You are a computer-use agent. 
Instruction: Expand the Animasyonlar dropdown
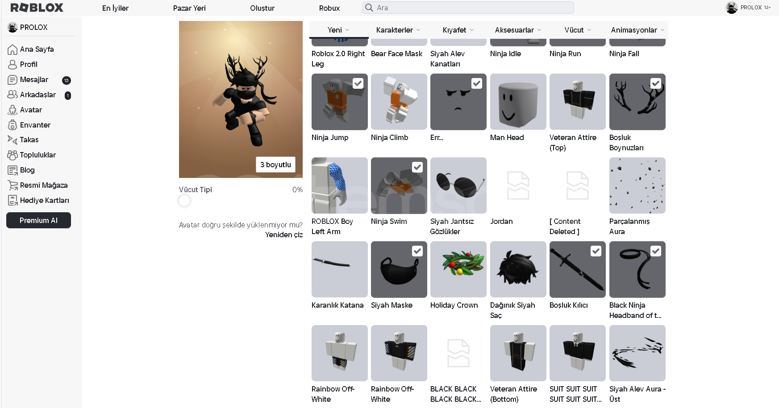(x=637, y=30)
